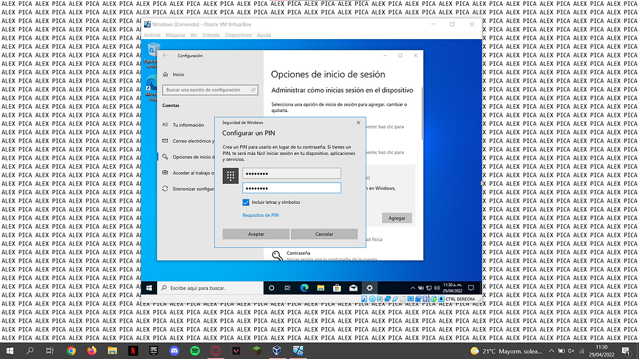Select Opciones de inicio de sesión item

(188, 157)
